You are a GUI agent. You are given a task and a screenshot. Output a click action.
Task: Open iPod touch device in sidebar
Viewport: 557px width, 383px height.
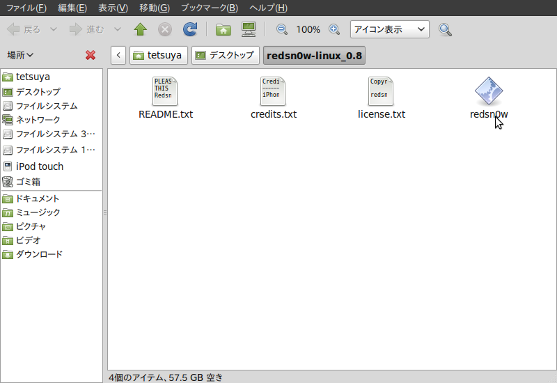(x=52, y=166)
